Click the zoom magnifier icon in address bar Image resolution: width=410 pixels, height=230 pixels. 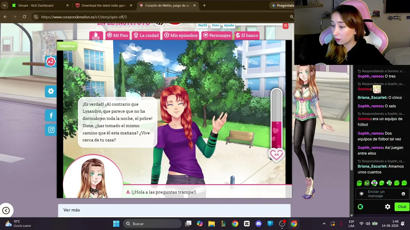click(x=292, y=17)
